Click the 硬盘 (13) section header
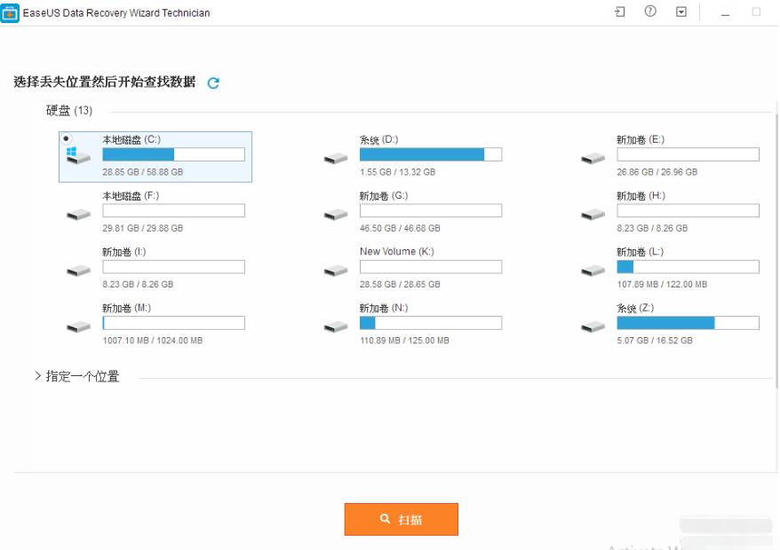This screenshot has height=550, width=780. coord(69,110)
